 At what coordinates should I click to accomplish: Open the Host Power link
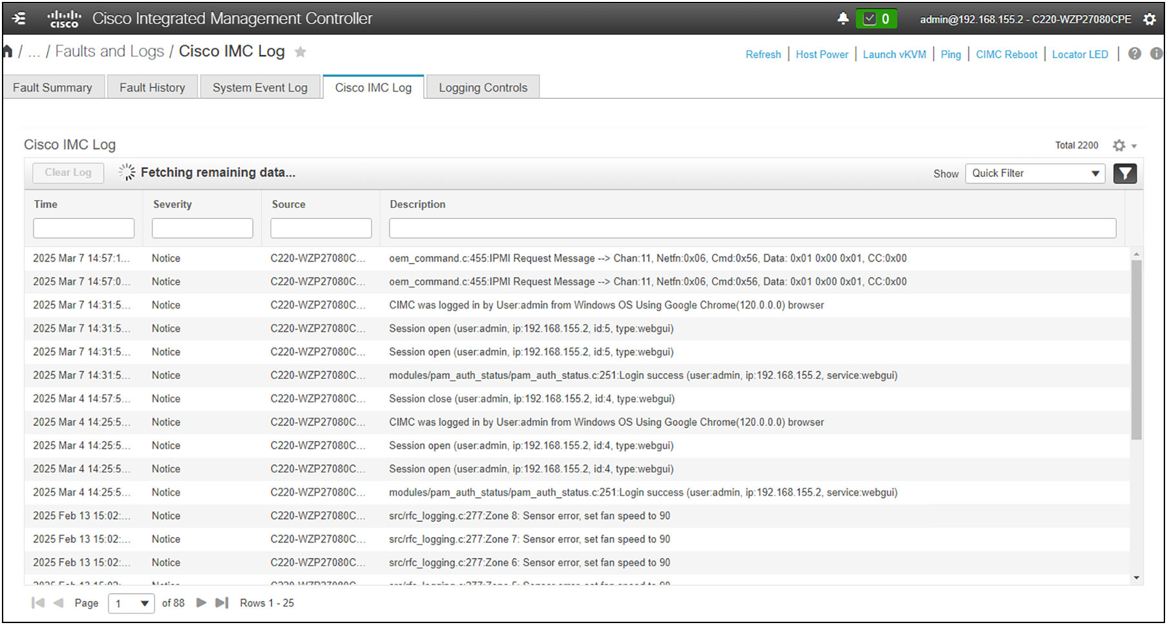(822, 54)
